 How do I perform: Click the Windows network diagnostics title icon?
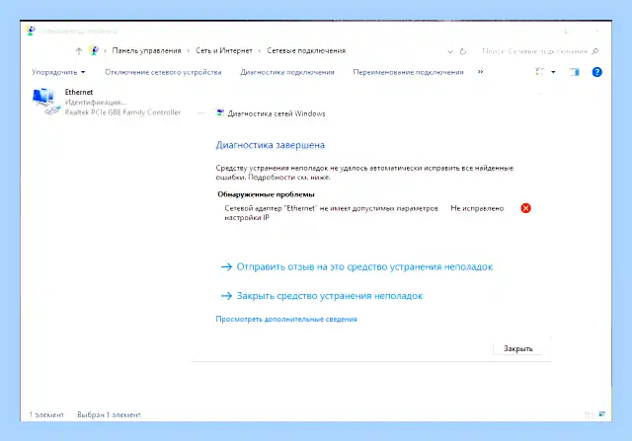pos(220,112)
